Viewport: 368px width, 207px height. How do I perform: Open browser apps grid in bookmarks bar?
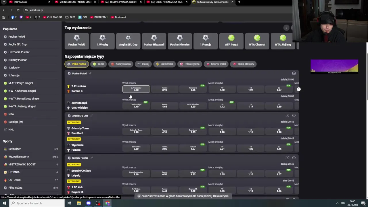click(x=4, y=17)
